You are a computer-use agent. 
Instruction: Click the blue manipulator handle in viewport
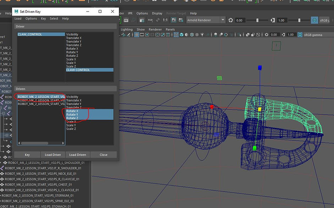point(260,68)
